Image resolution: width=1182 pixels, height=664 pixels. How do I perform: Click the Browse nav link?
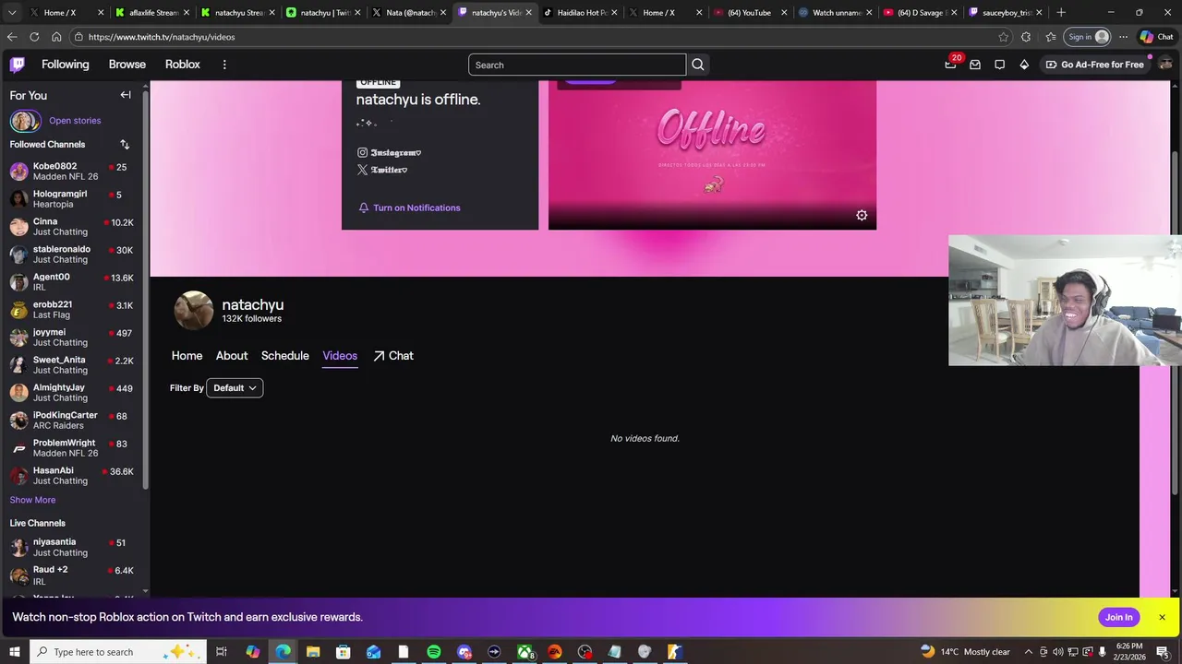click(127, 65)
